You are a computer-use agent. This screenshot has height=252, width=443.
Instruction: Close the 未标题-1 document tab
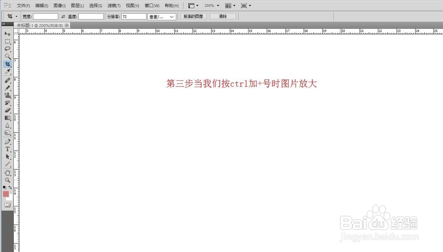(x=67, y=25)
